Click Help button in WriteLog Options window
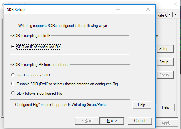This screenshot has width=181, height=129. click(x=166, y=107)
